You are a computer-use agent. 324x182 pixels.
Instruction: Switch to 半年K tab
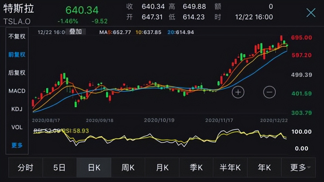230,168
